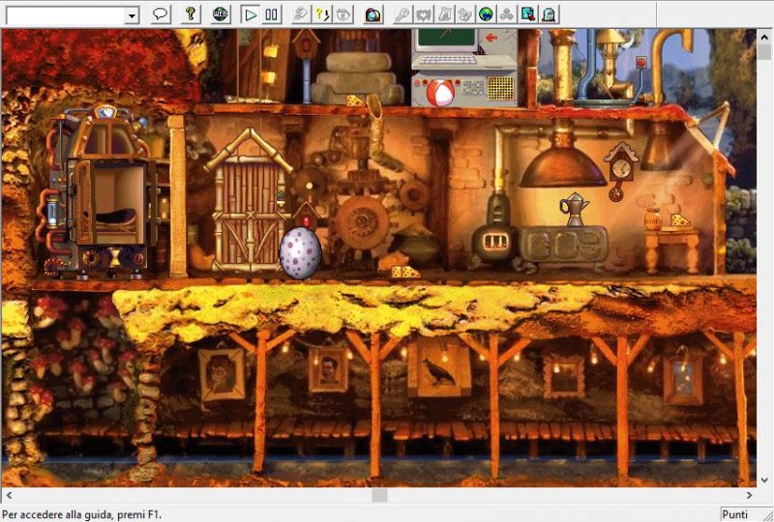Click the horizontal scrollbar thumb
The image size is (774, 522).
coord(379,495)
